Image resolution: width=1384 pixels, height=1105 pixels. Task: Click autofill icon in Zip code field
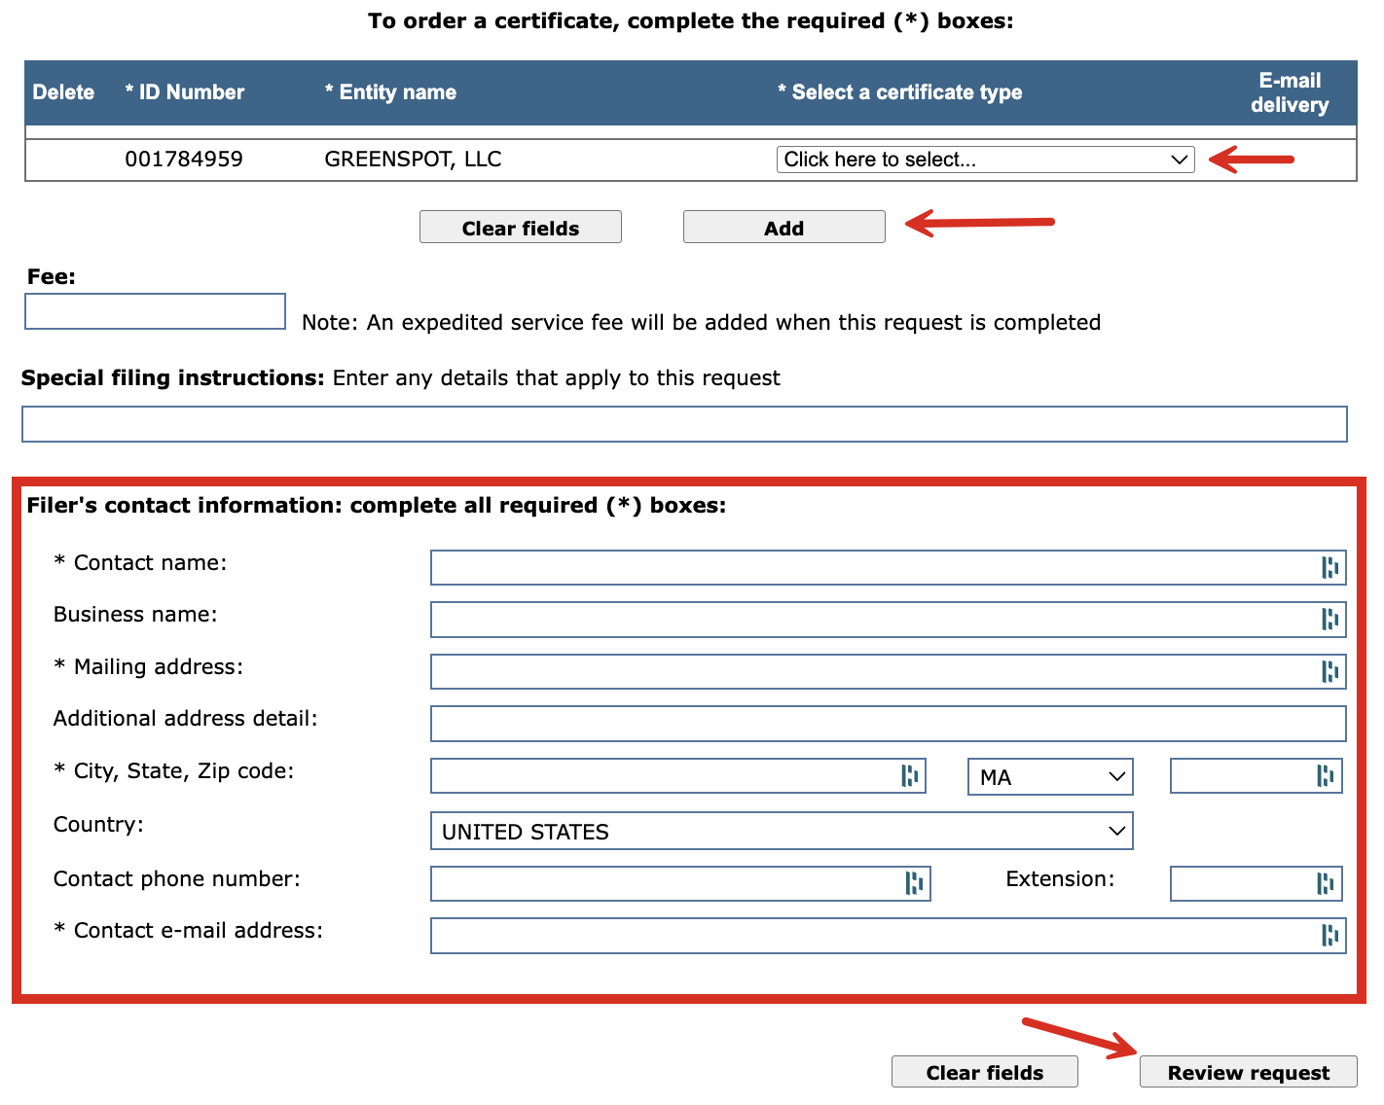(x=1325, y=775)
